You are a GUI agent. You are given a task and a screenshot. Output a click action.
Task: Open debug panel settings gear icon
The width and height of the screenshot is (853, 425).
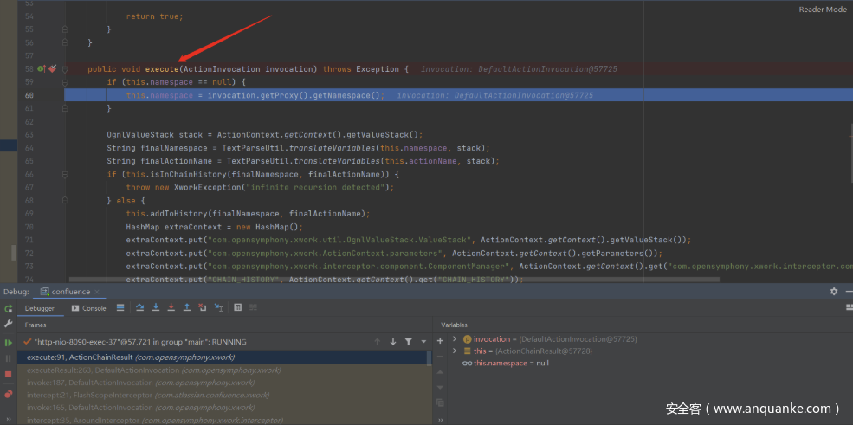(x=834, y=292)
